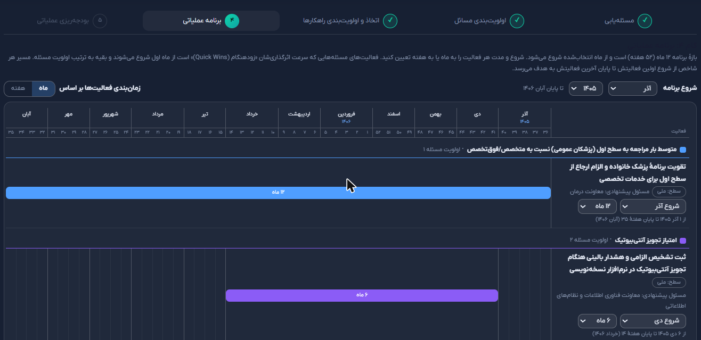Viewport: 701px width, 340px height.
Task: Open the ۱۲ ماه duration dropdown
Action: click(x=597, y=206)
